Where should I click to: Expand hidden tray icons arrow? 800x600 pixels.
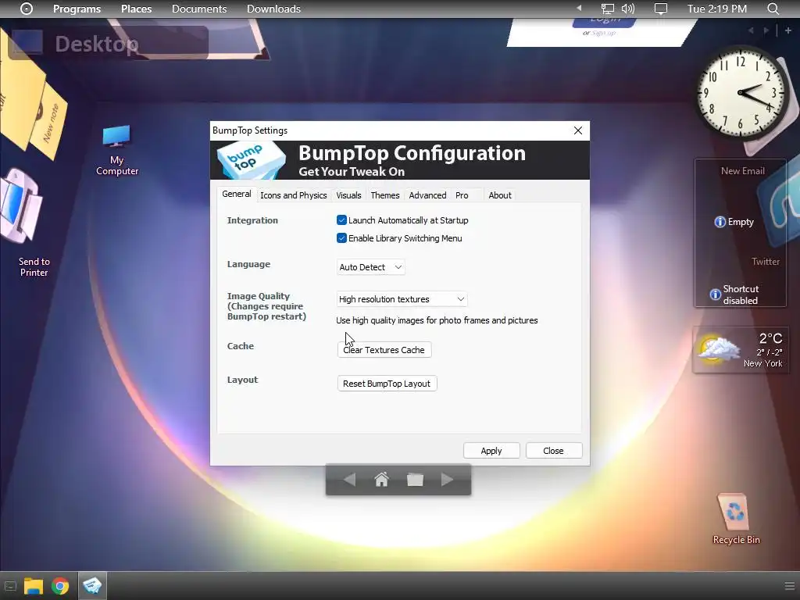(579, 8)
